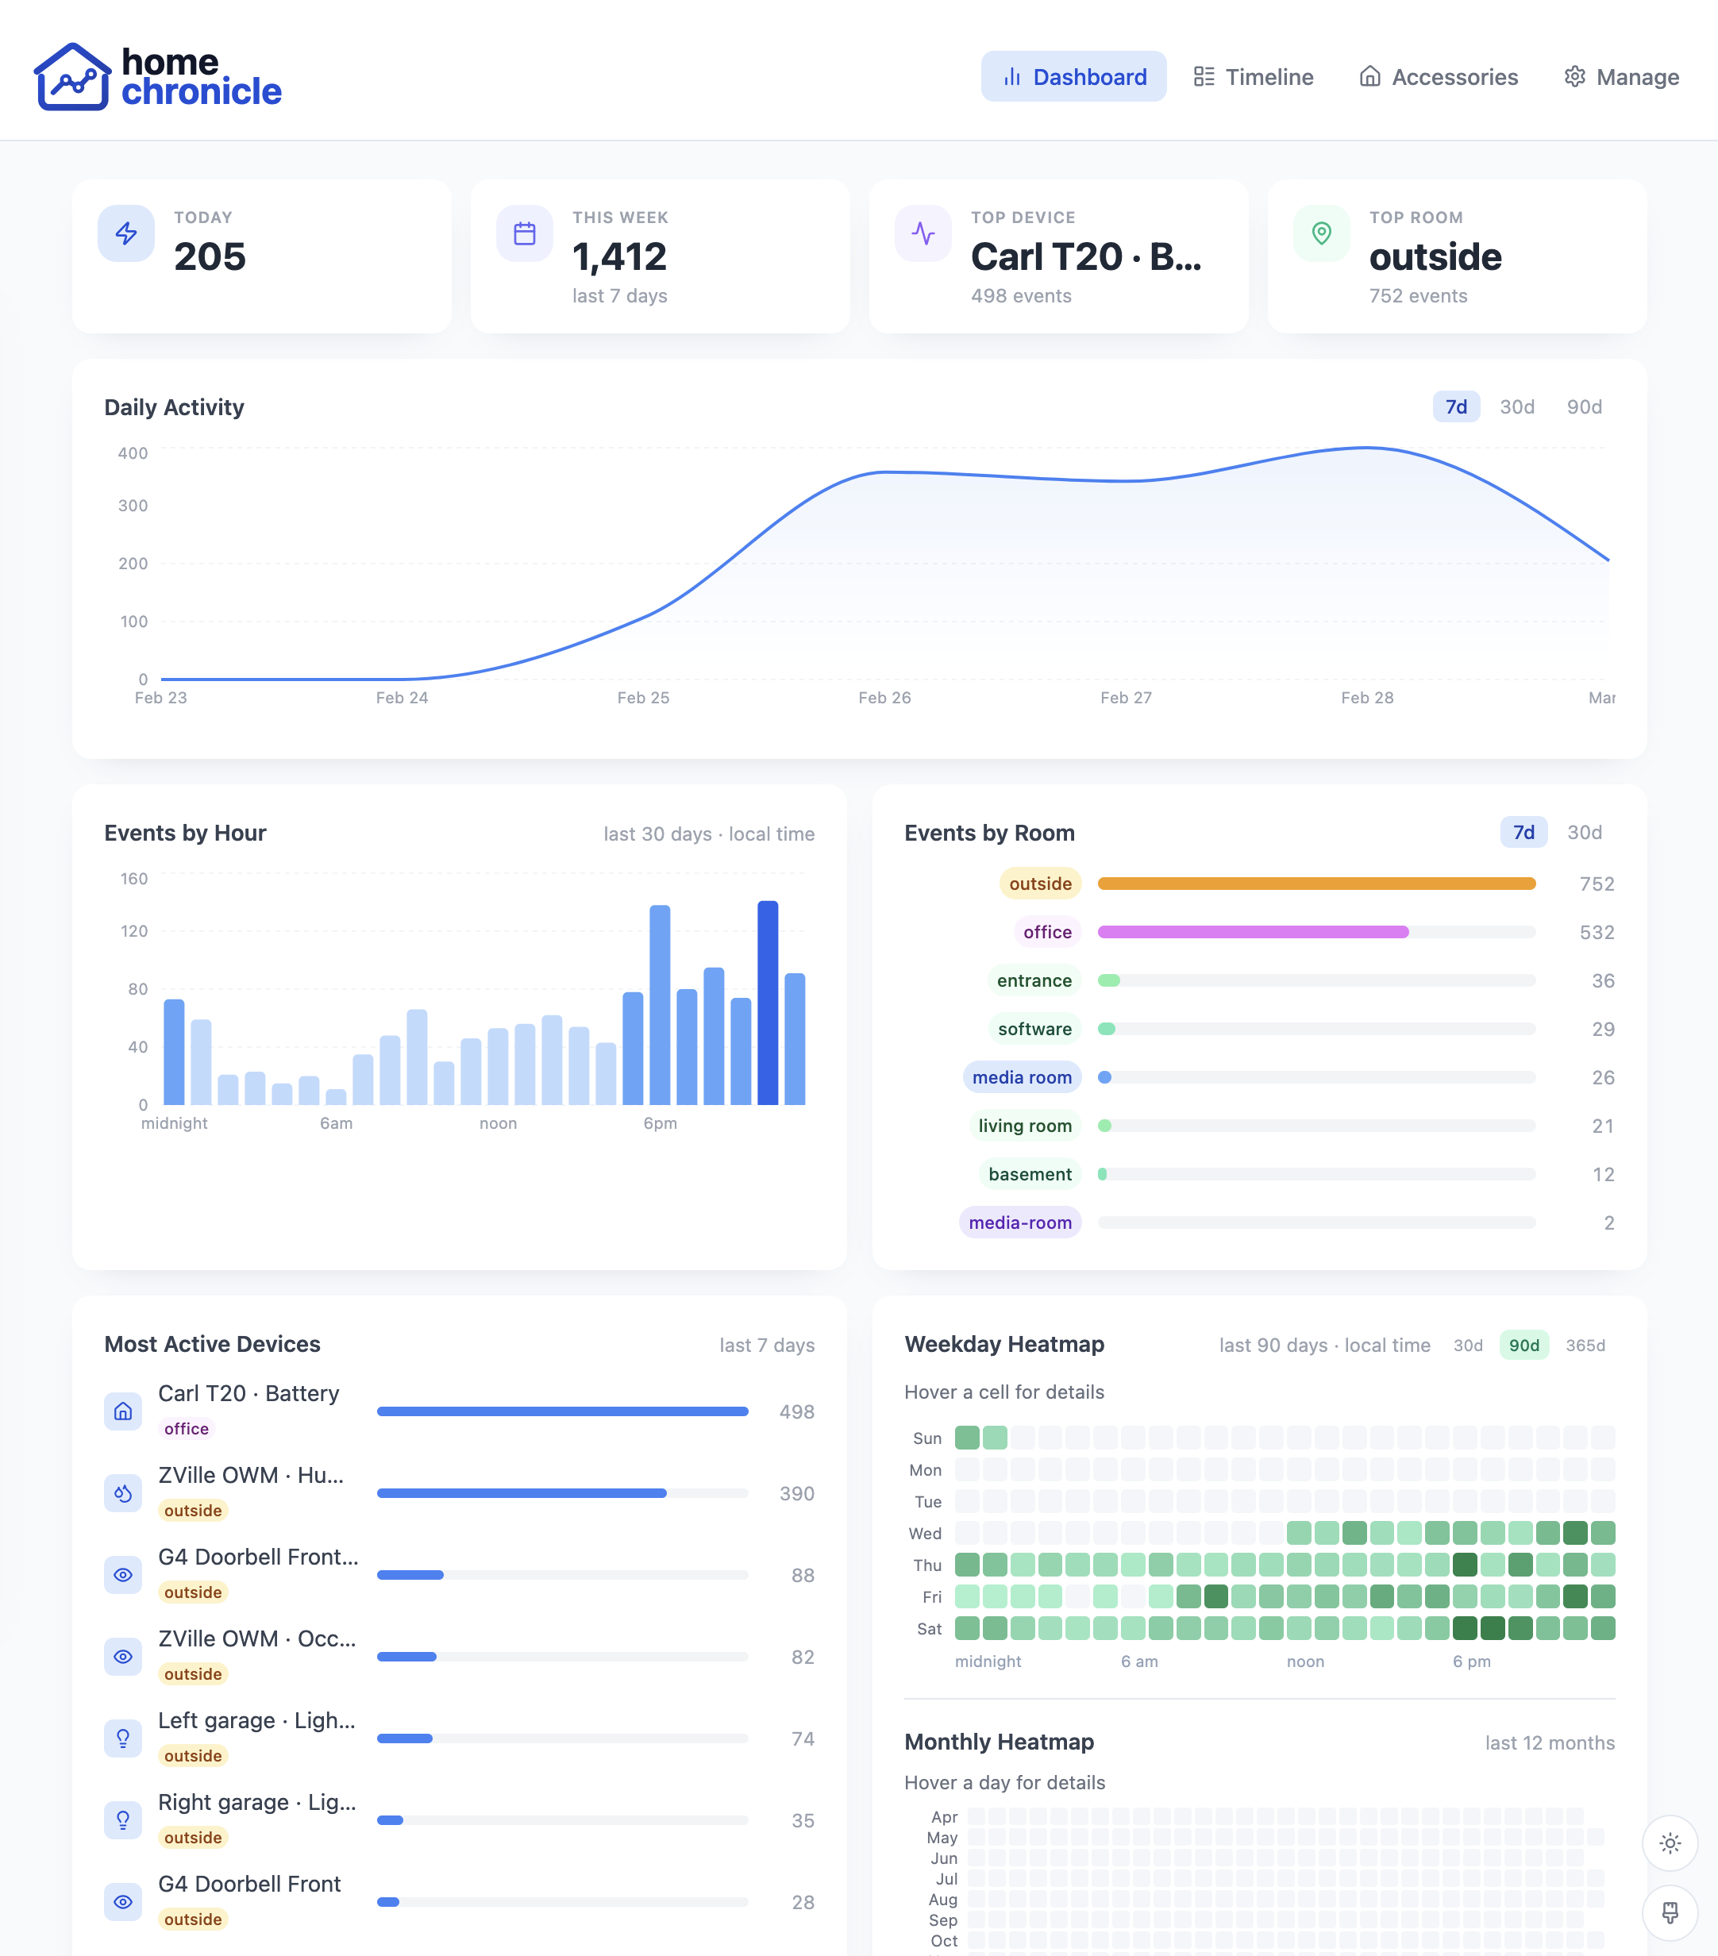Image resolution: width=1718 pixels, height=1956 pixels.
Task: Open the theme paintbrush button at bottom right
Action: 1670,1912
